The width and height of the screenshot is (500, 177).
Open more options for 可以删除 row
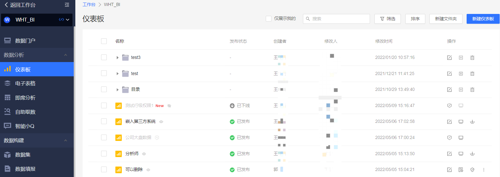pos(483,170)
